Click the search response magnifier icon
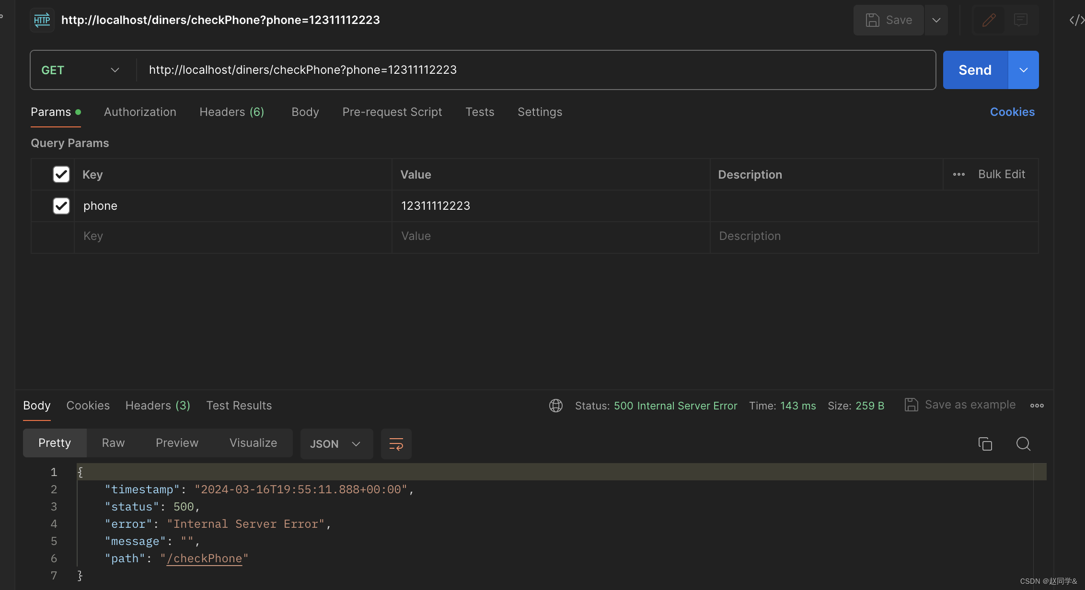The width and height of the screenshot is (1085, 590). tap(1023, 444)
